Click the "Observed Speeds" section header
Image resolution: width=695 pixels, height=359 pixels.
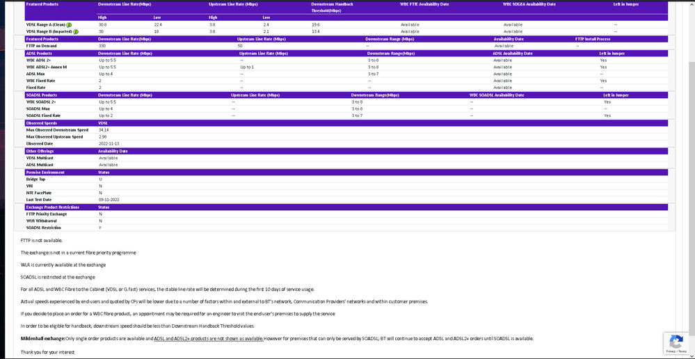click(41, 122)
